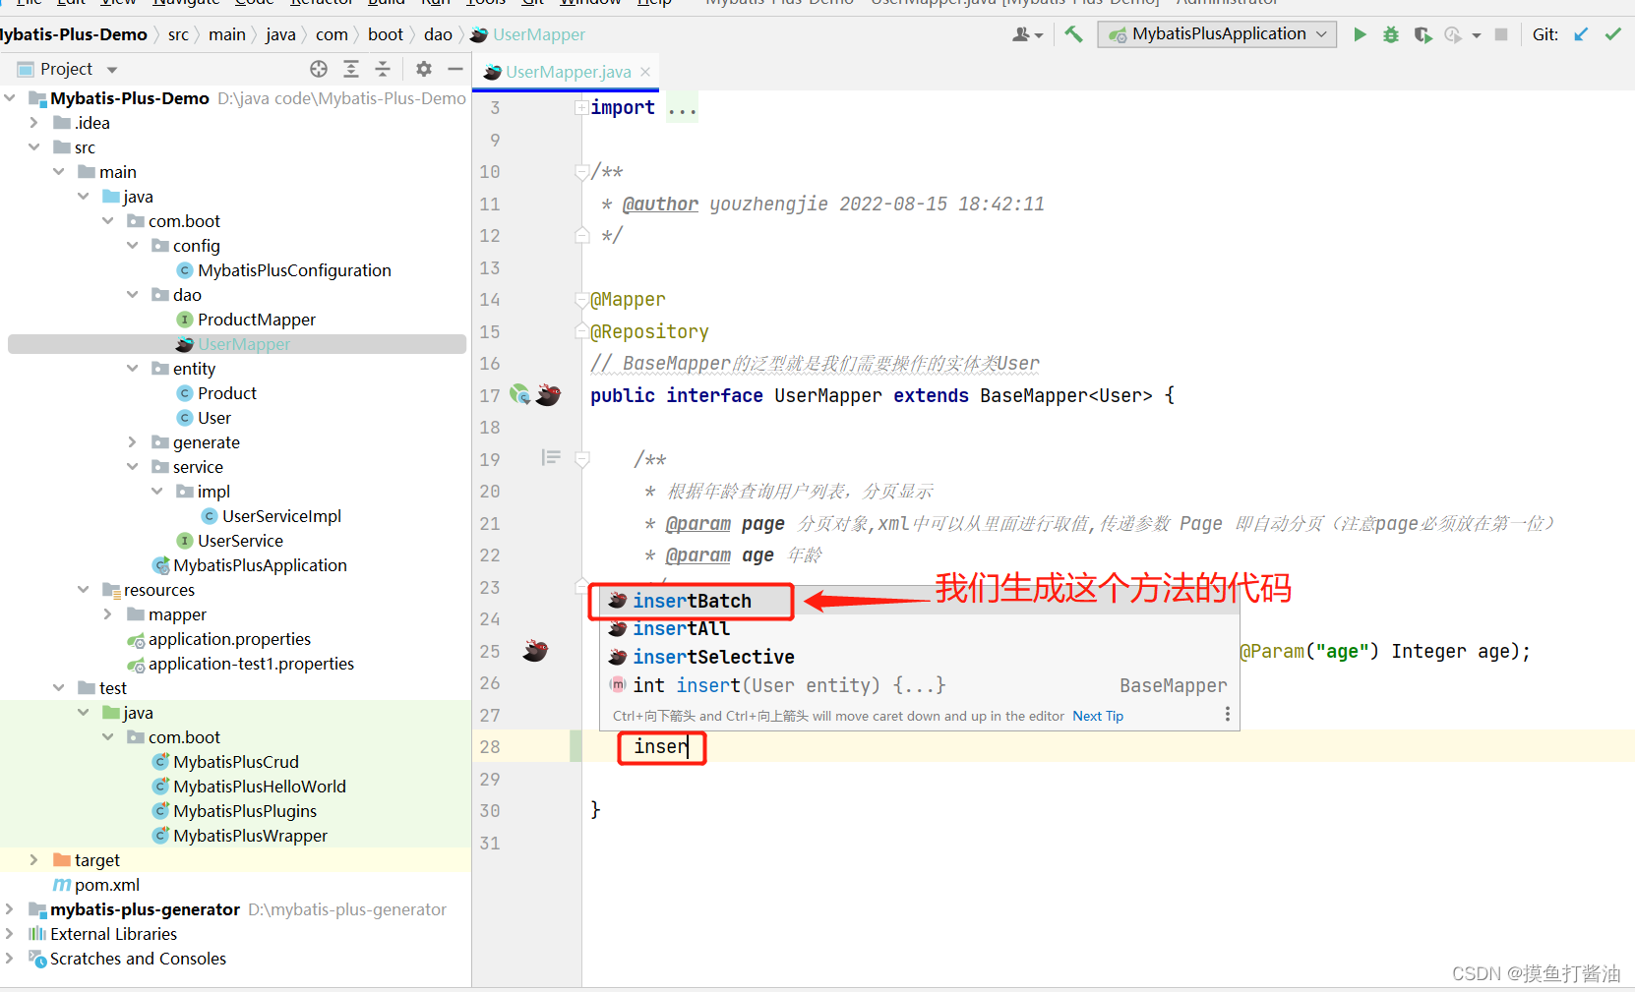Open the User entity class
This screenshot has width=1635, height=992.
click(214, 418)
